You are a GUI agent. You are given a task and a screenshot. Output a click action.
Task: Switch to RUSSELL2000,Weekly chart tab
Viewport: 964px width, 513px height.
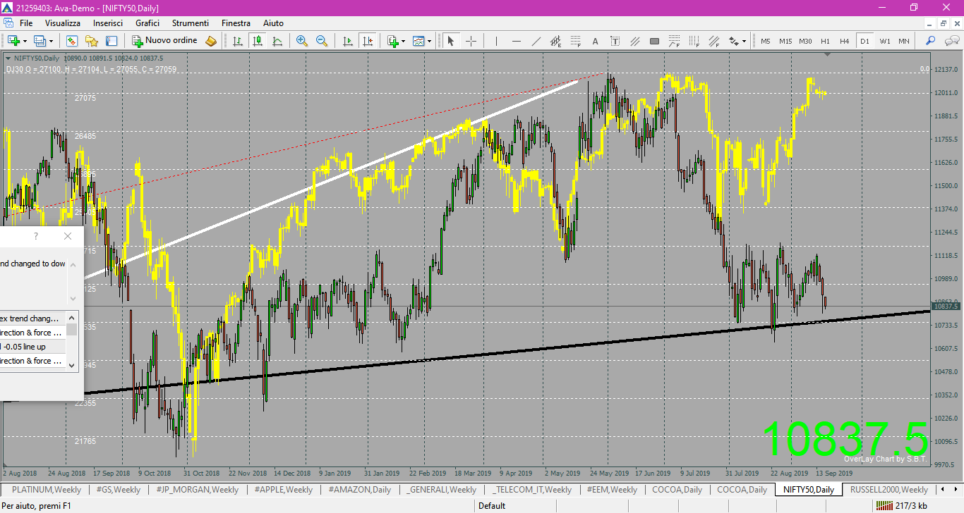click(889, 489)
